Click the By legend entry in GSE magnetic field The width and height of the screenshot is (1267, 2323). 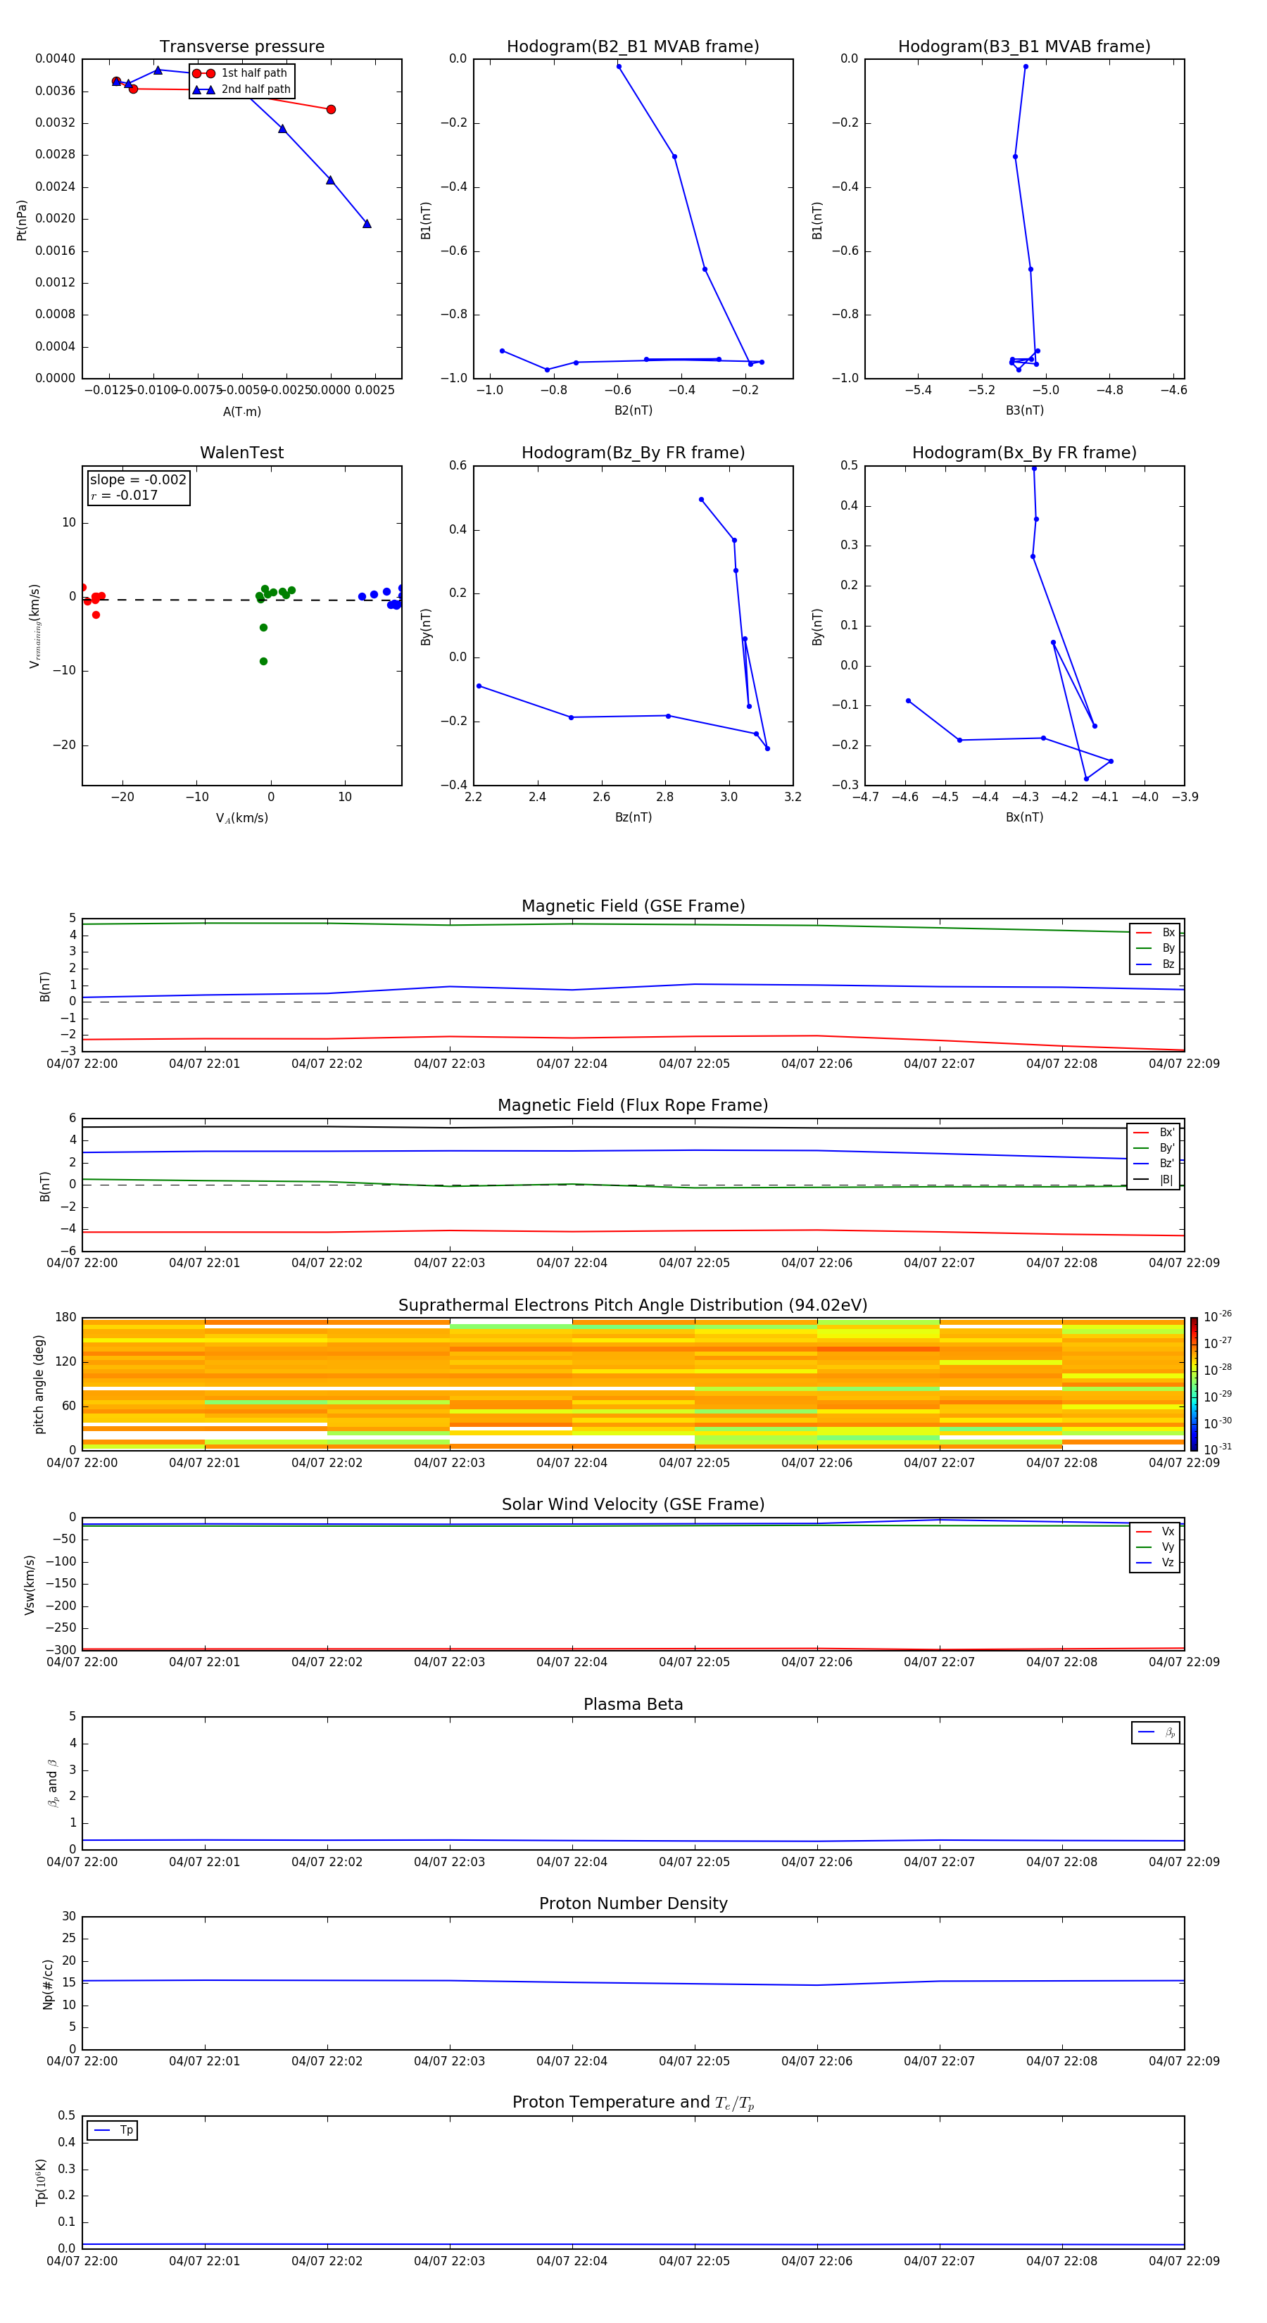coord(1155,948)
